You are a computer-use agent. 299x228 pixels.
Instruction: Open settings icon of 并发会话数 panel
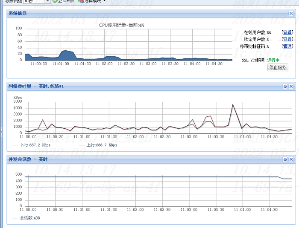tap(285, 159)
